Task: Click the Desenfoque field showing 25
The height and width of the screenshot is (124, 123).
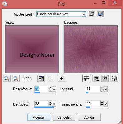Action: coord(41,89)
